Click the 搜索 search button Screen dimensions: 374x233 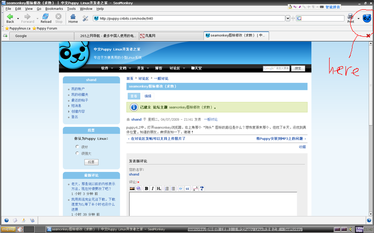[x=298, y=69]
